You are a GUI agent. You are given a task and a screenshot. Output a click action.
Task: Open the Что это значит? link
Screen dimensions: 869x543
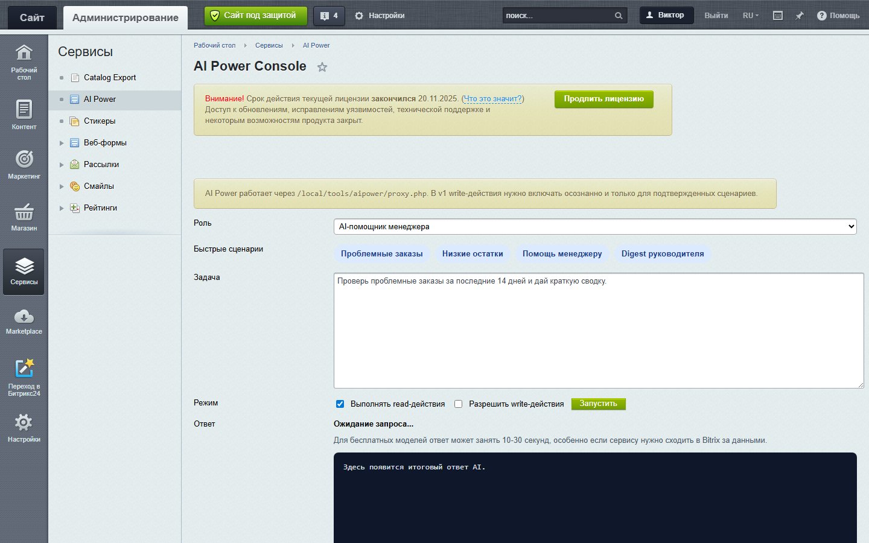click(493, 99)
